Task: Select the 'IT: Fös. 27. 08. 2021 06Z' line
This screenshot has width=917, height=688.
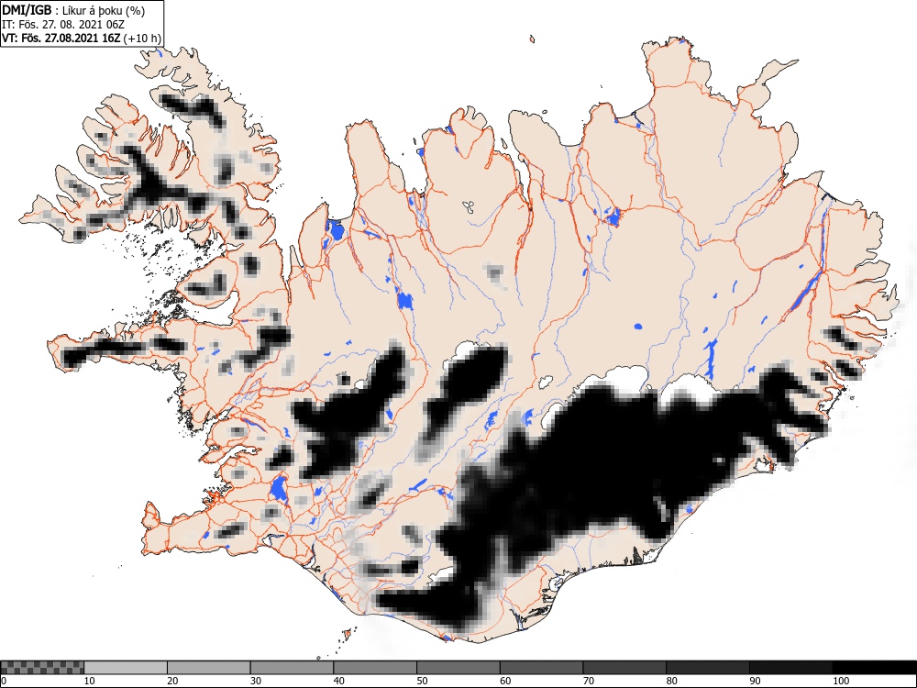Action: coord(63,25)
